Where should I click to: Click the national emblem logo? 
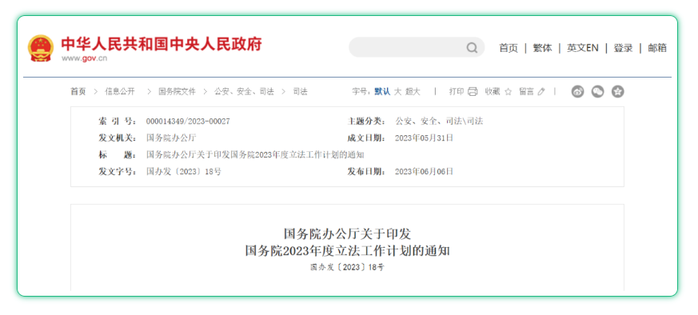(x=41, y=48)
